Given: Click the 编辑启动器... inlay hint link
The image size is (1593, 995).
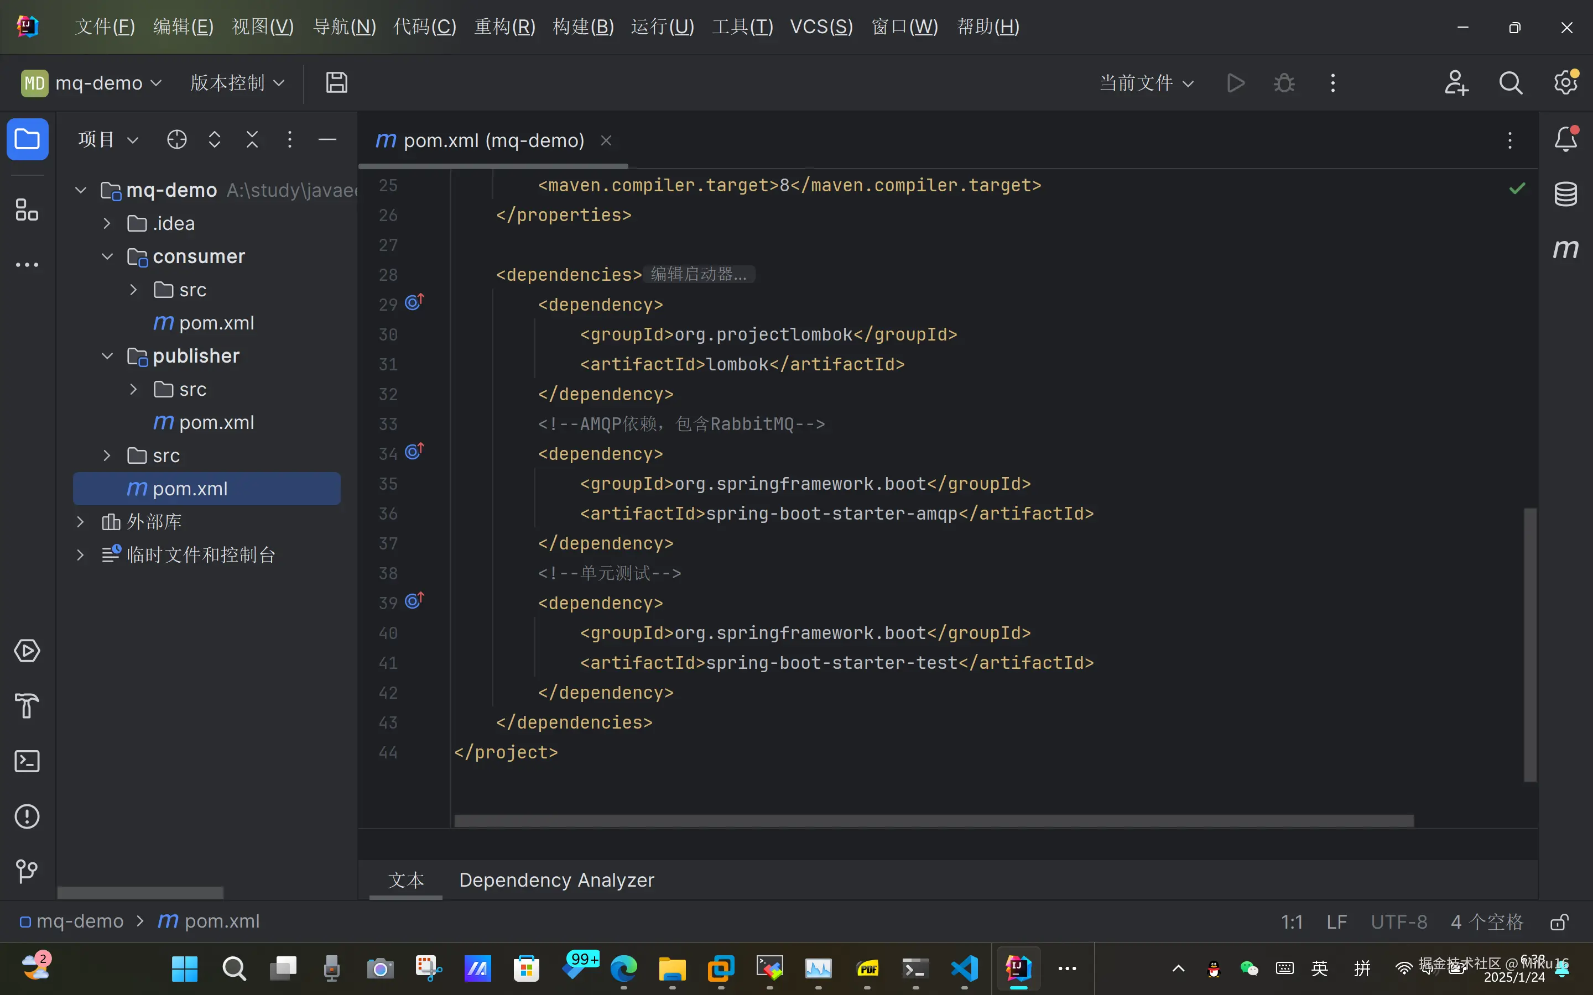Looking at the screenshot, I should (699, 274).
